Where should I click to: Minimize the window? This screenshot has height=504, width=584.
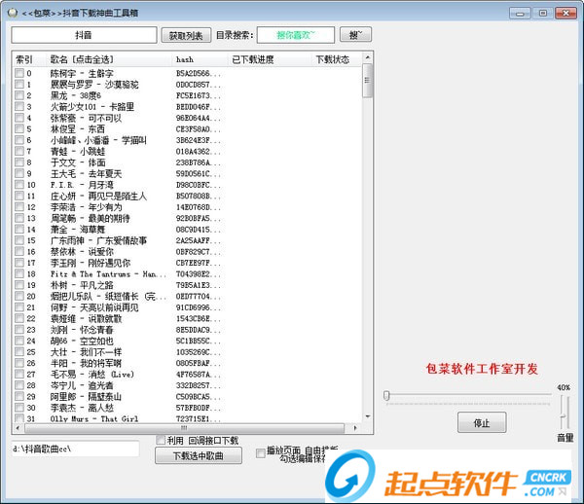coord(521,14)
